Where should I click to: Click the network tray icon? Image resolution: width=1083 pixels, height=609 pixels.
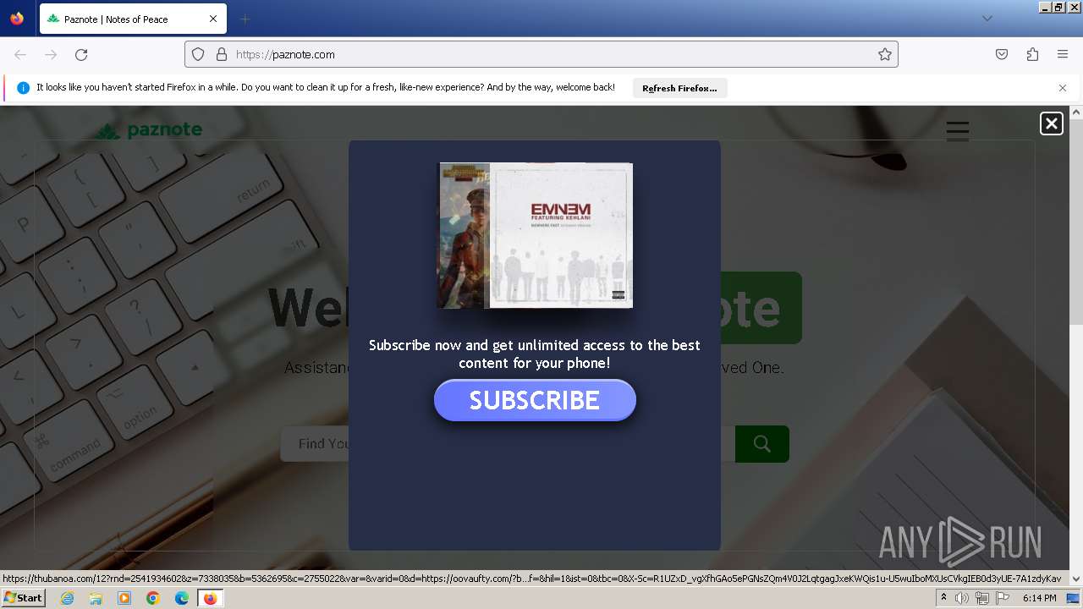point(982,598)
